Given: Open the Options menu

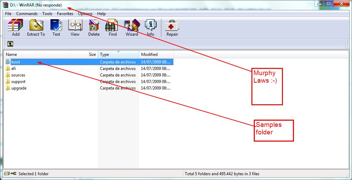Looking at the screenshot, I should point(85,14).
